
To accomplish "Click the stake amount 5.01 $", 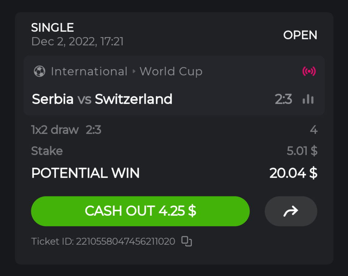I will point(302,151).
